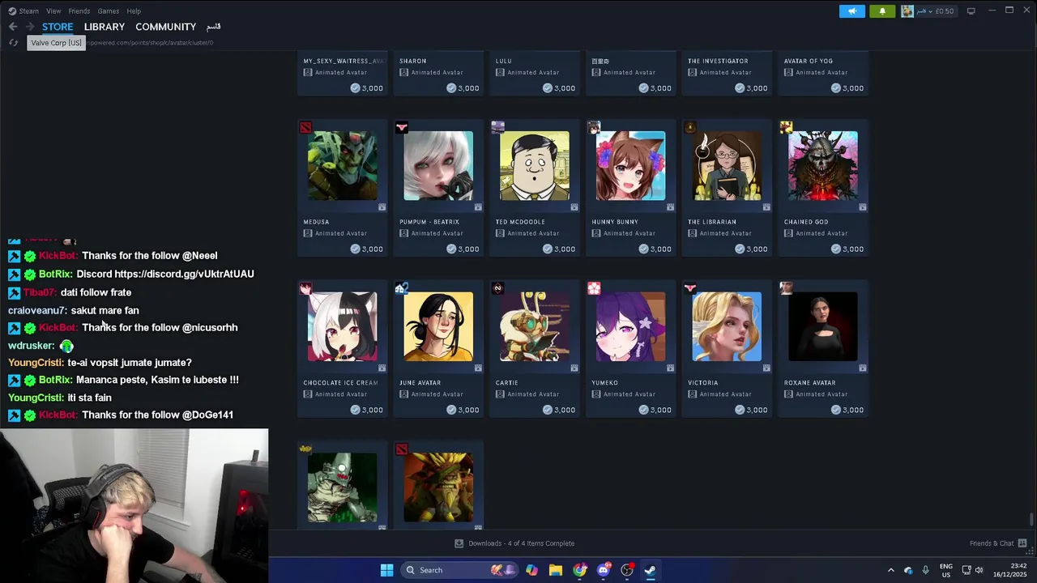This screenshot has width=1037, height=583.
Task: Open the Steam notifications bell
Action: pyautogui.click(x=882, y=11)
